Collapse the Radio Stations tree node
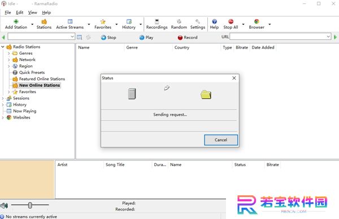This screenshot has height=219, width=339. click(x=3, y=47)
